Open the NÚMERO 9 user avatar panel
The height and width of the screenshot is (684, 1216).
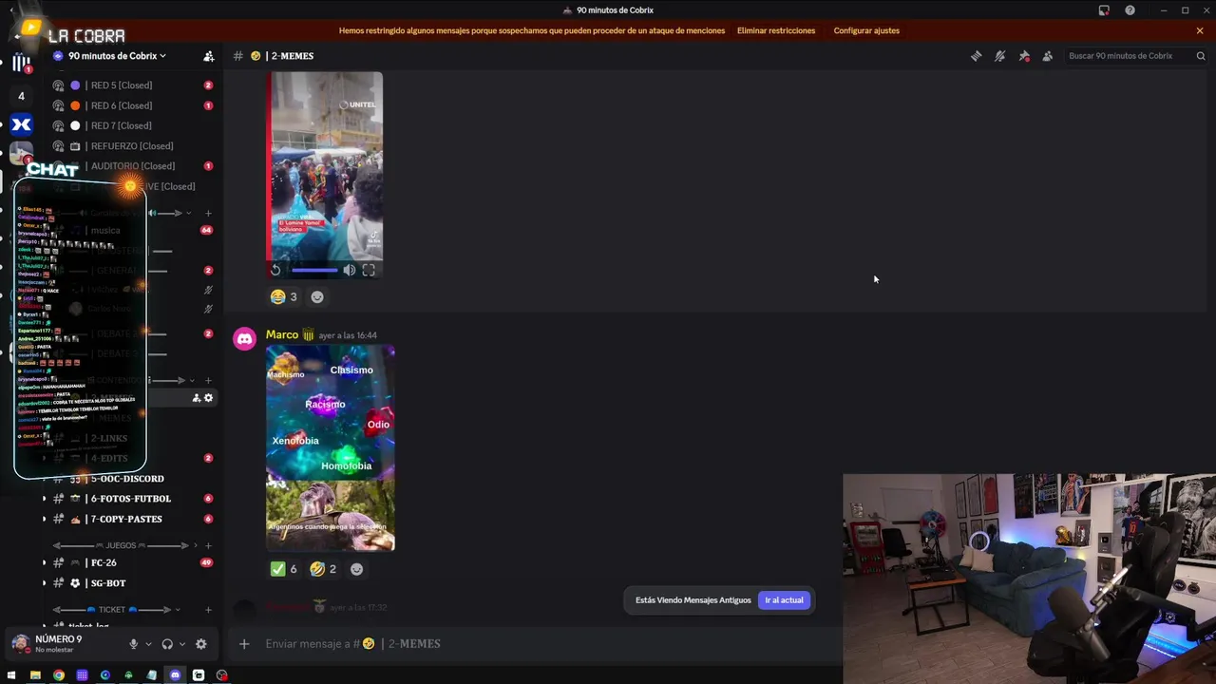pyautogui.click(x=20, y=644)
